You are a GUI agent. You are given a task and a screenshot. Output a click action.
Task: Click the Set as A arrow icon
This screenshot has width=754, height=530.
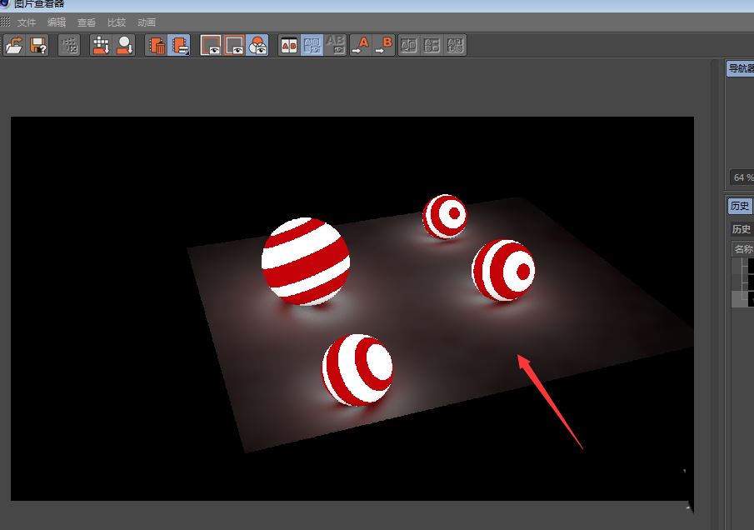(360, 45)
